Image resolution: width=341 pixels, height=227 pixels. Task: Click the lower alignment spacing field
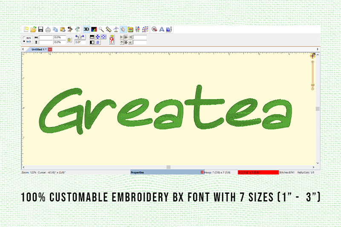pos(140,42)
